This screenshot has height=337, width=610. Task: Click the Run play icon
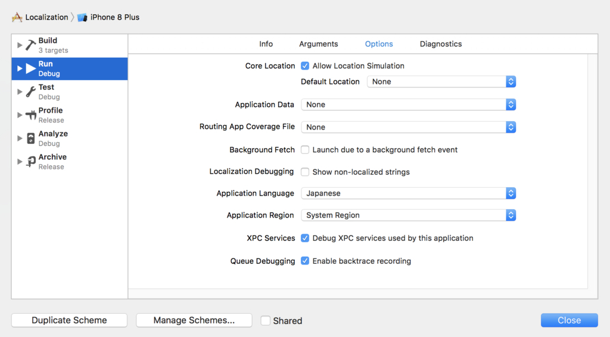click(31, 69)
